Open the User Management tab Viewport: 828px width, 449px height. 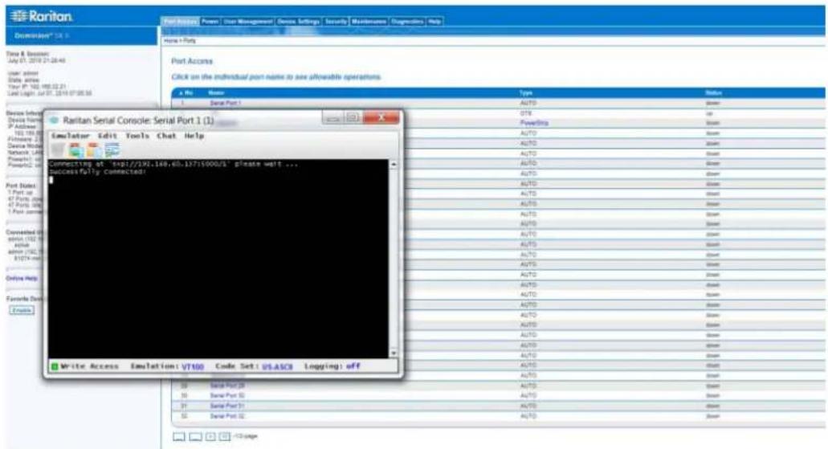[x=247, y=21]
